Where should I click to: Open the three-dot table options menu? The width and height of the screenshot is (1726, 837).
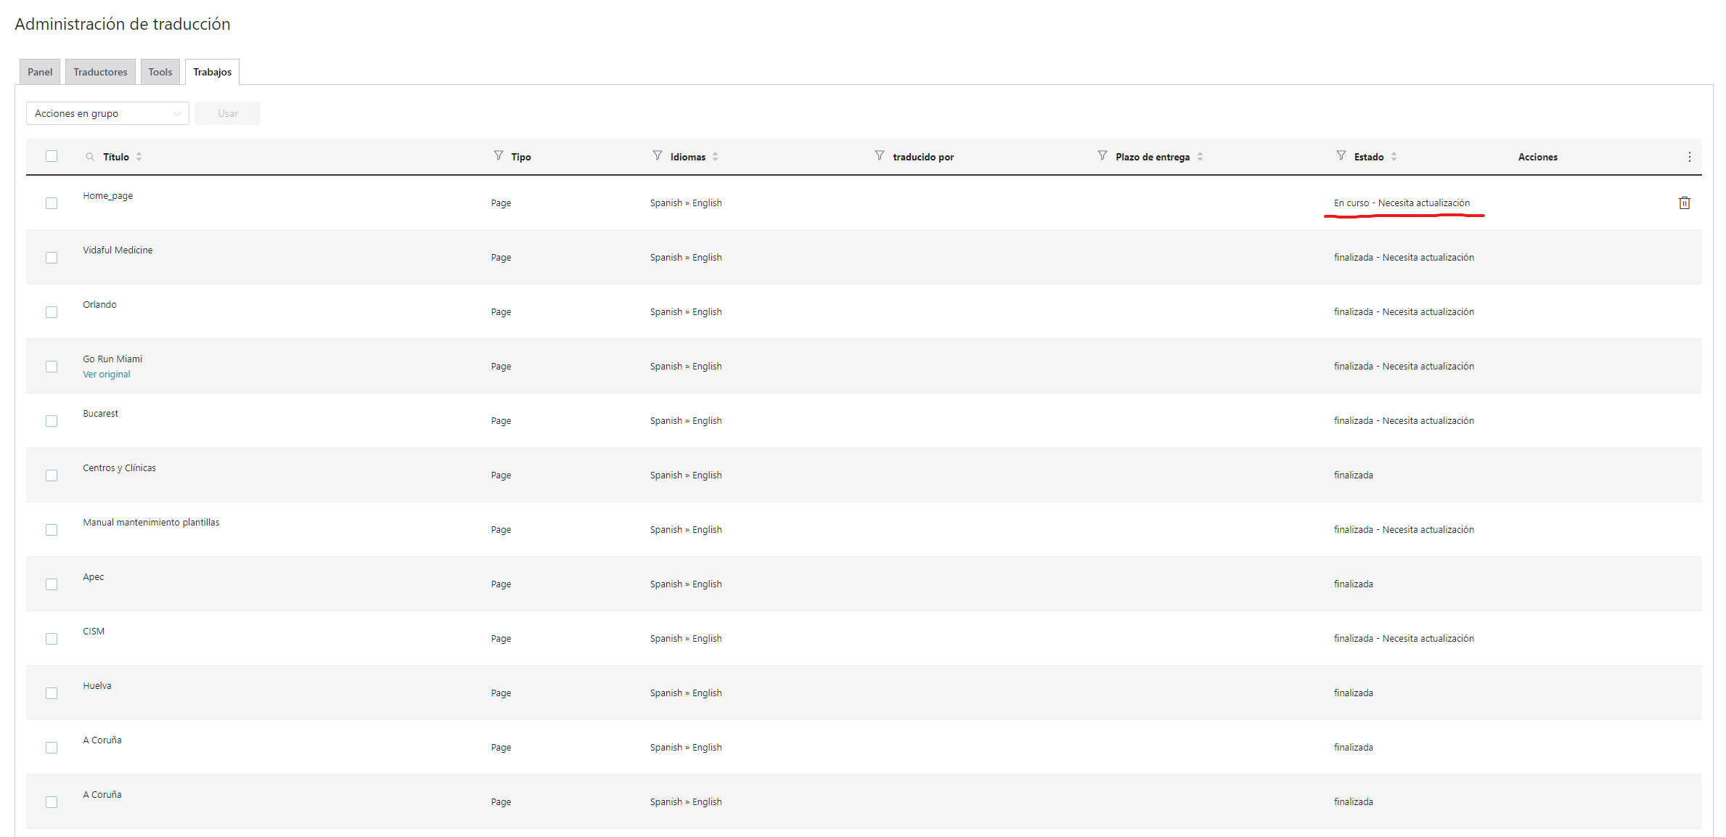(1689, 157)
